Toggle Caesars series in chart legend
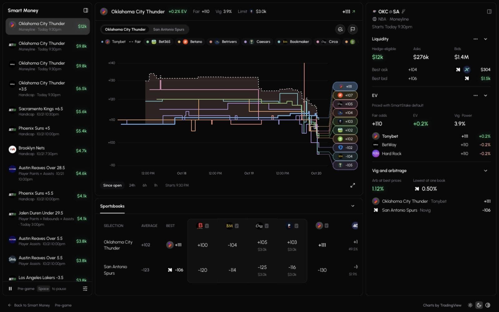The height and width of the screenshot is (312, 499). [x=257, y=41]
